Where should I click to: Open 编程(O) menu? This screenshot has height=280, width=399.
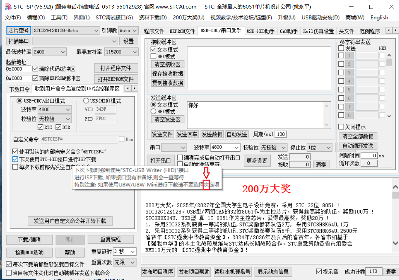click(36, 17)
